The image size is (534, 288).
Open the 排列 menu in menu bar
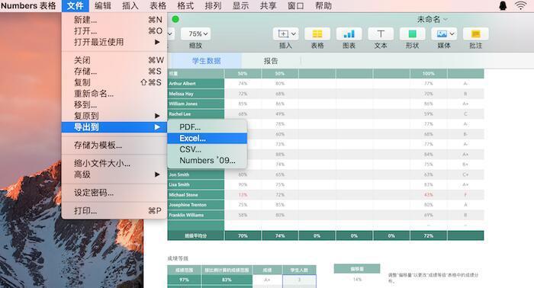tap(213, 6)
